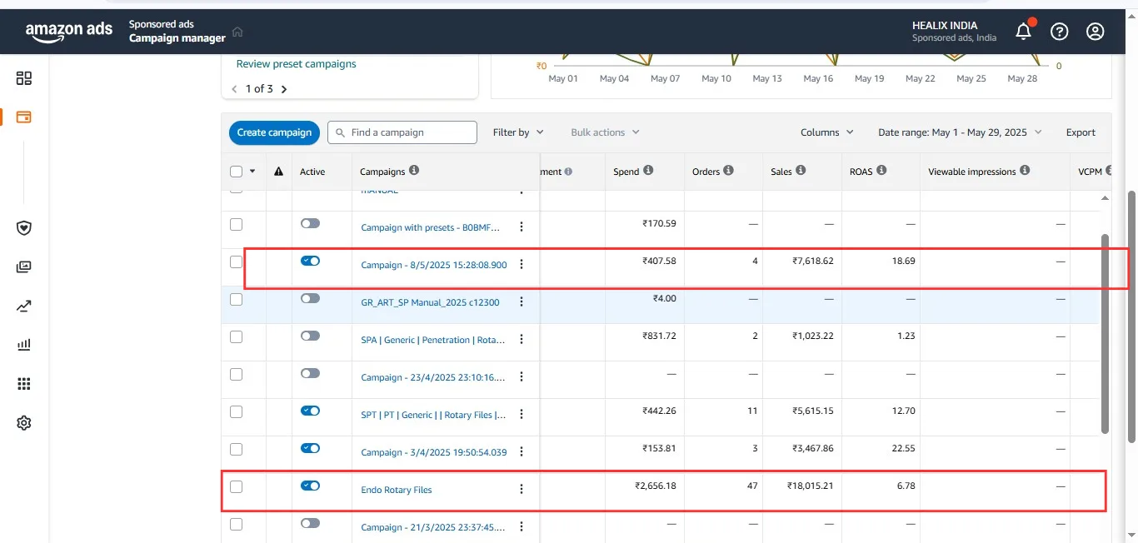Click the Create campaign button

[274, 132]
